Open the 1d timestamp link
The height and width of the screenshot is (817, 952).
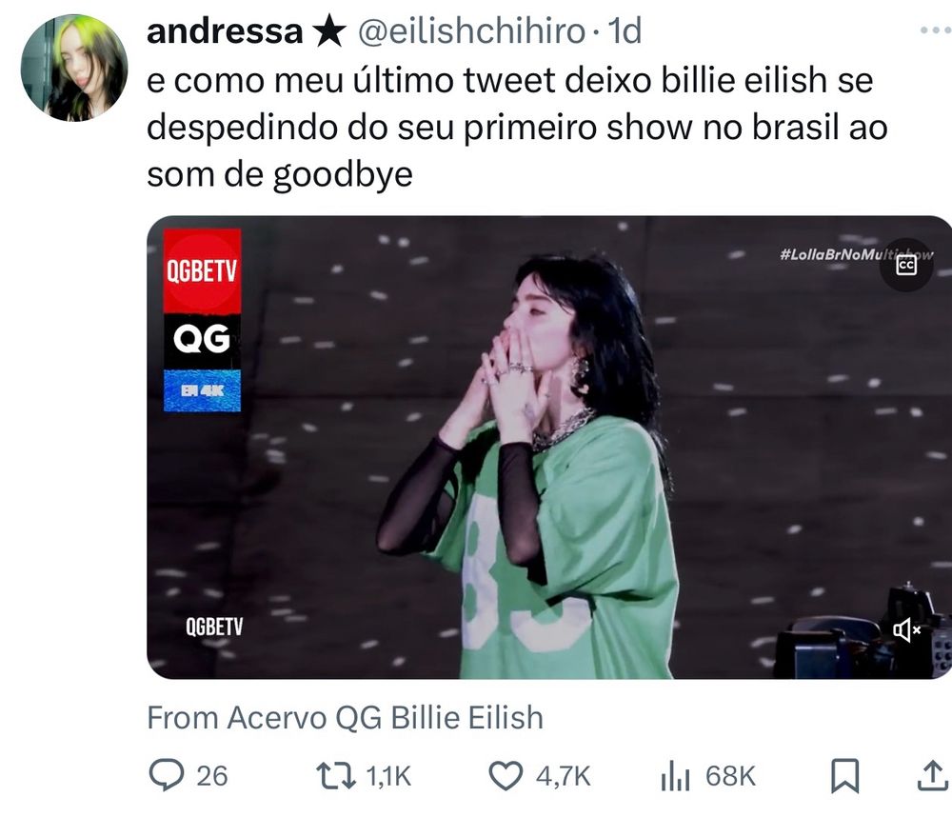[625, 30]
